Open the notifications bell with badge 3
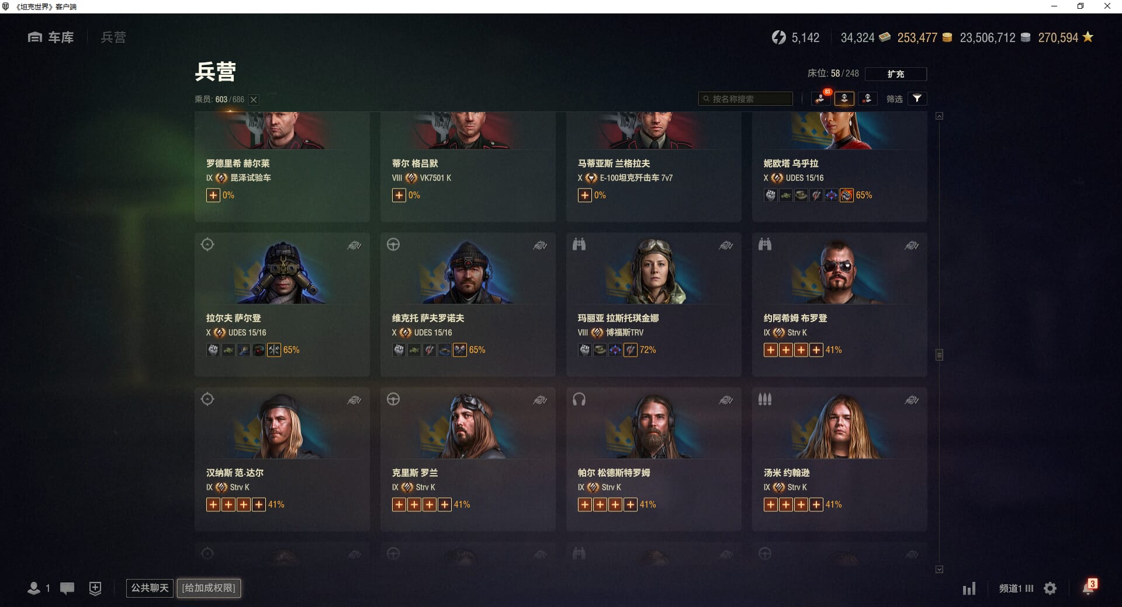 1089,587
